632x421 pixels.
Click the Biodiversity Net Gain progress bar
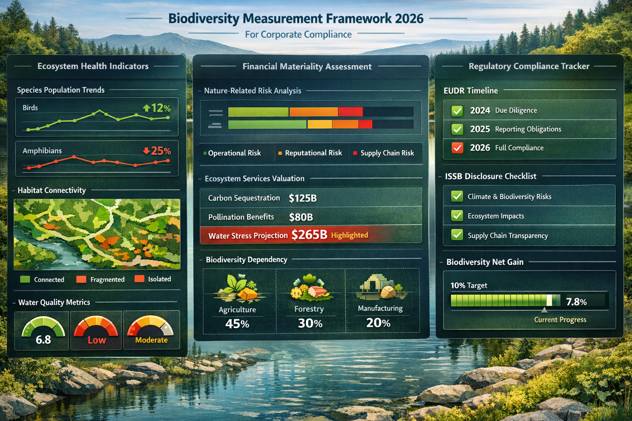505,301
